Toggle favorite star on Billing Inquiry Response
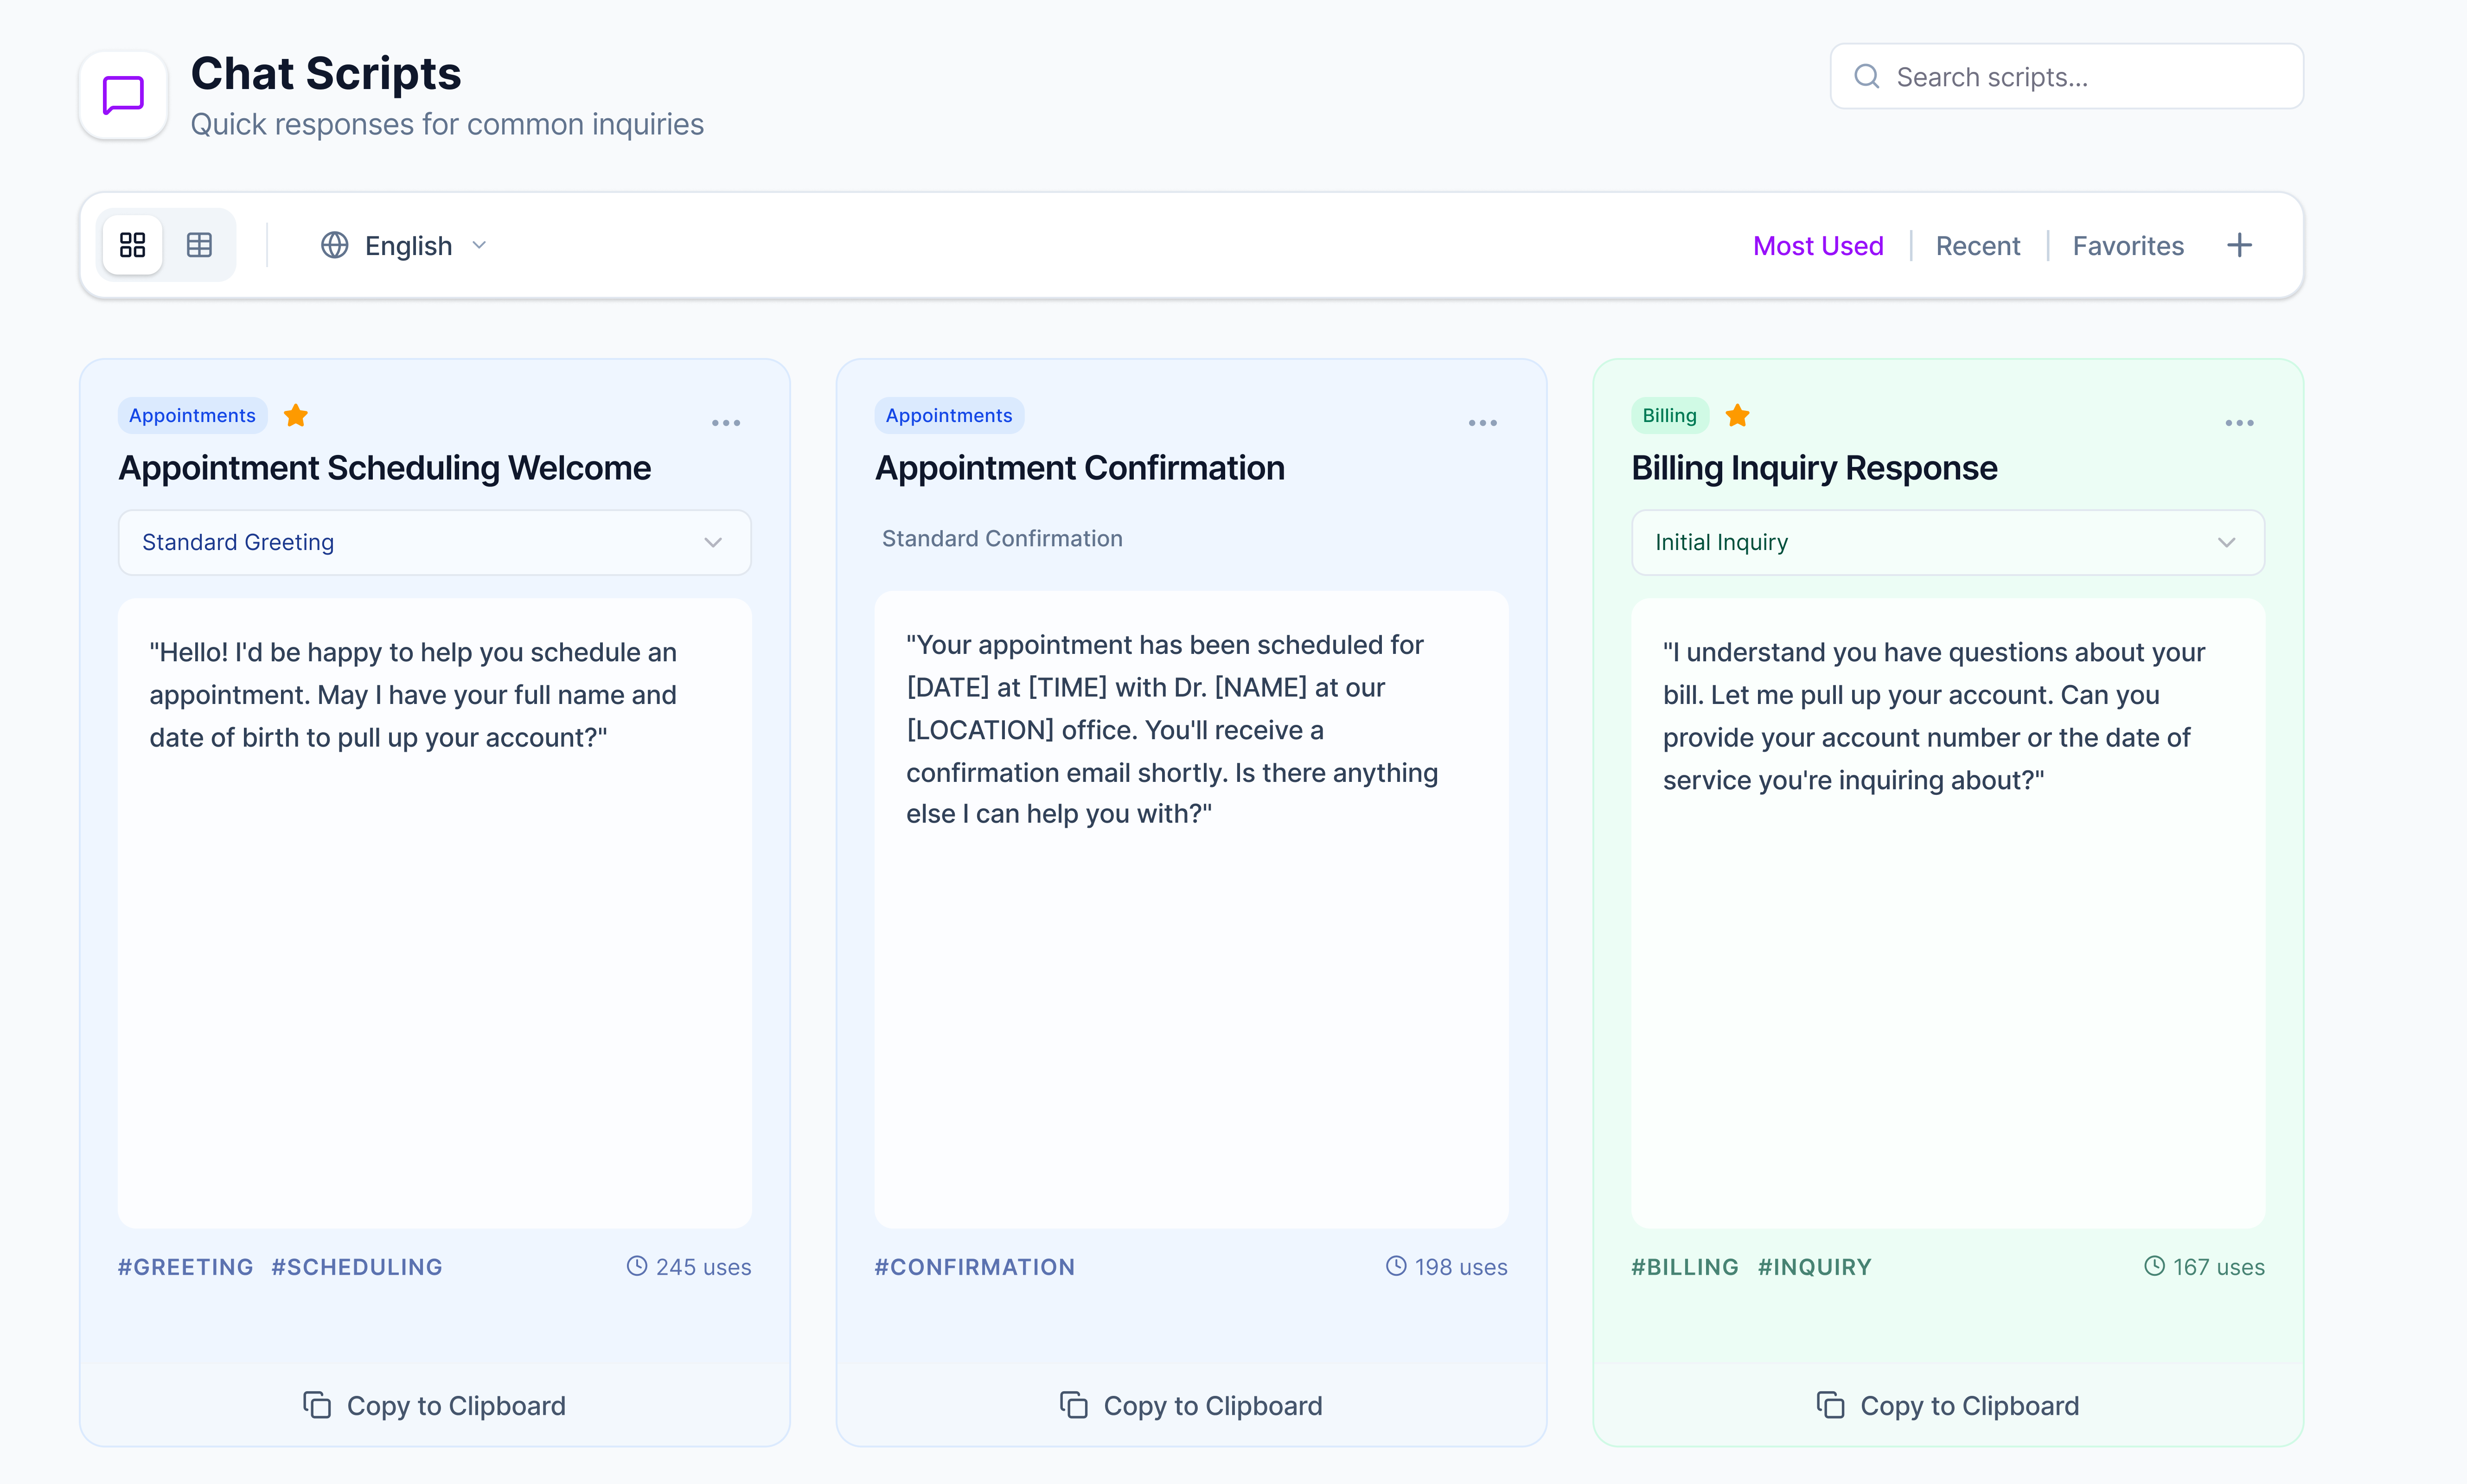Viewport: 2467px width, 1484px height. tap(1737, 416)
